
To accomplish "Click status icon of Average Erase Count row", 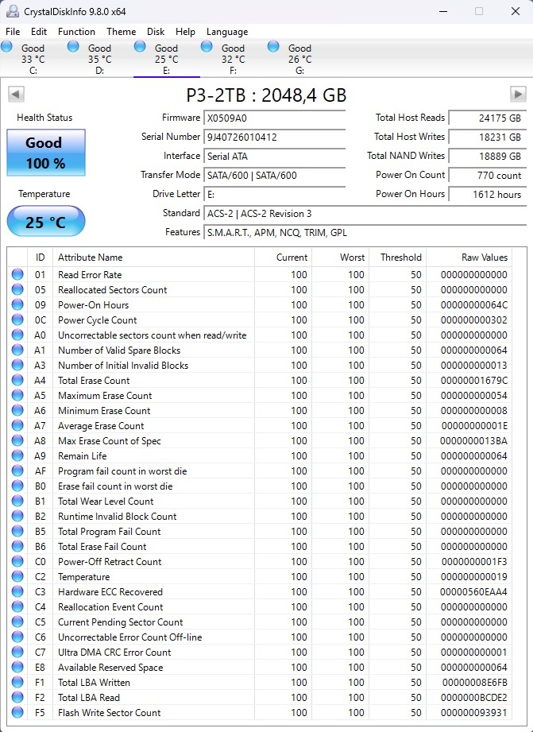I will pyautogui.click(x=17, y=425).
